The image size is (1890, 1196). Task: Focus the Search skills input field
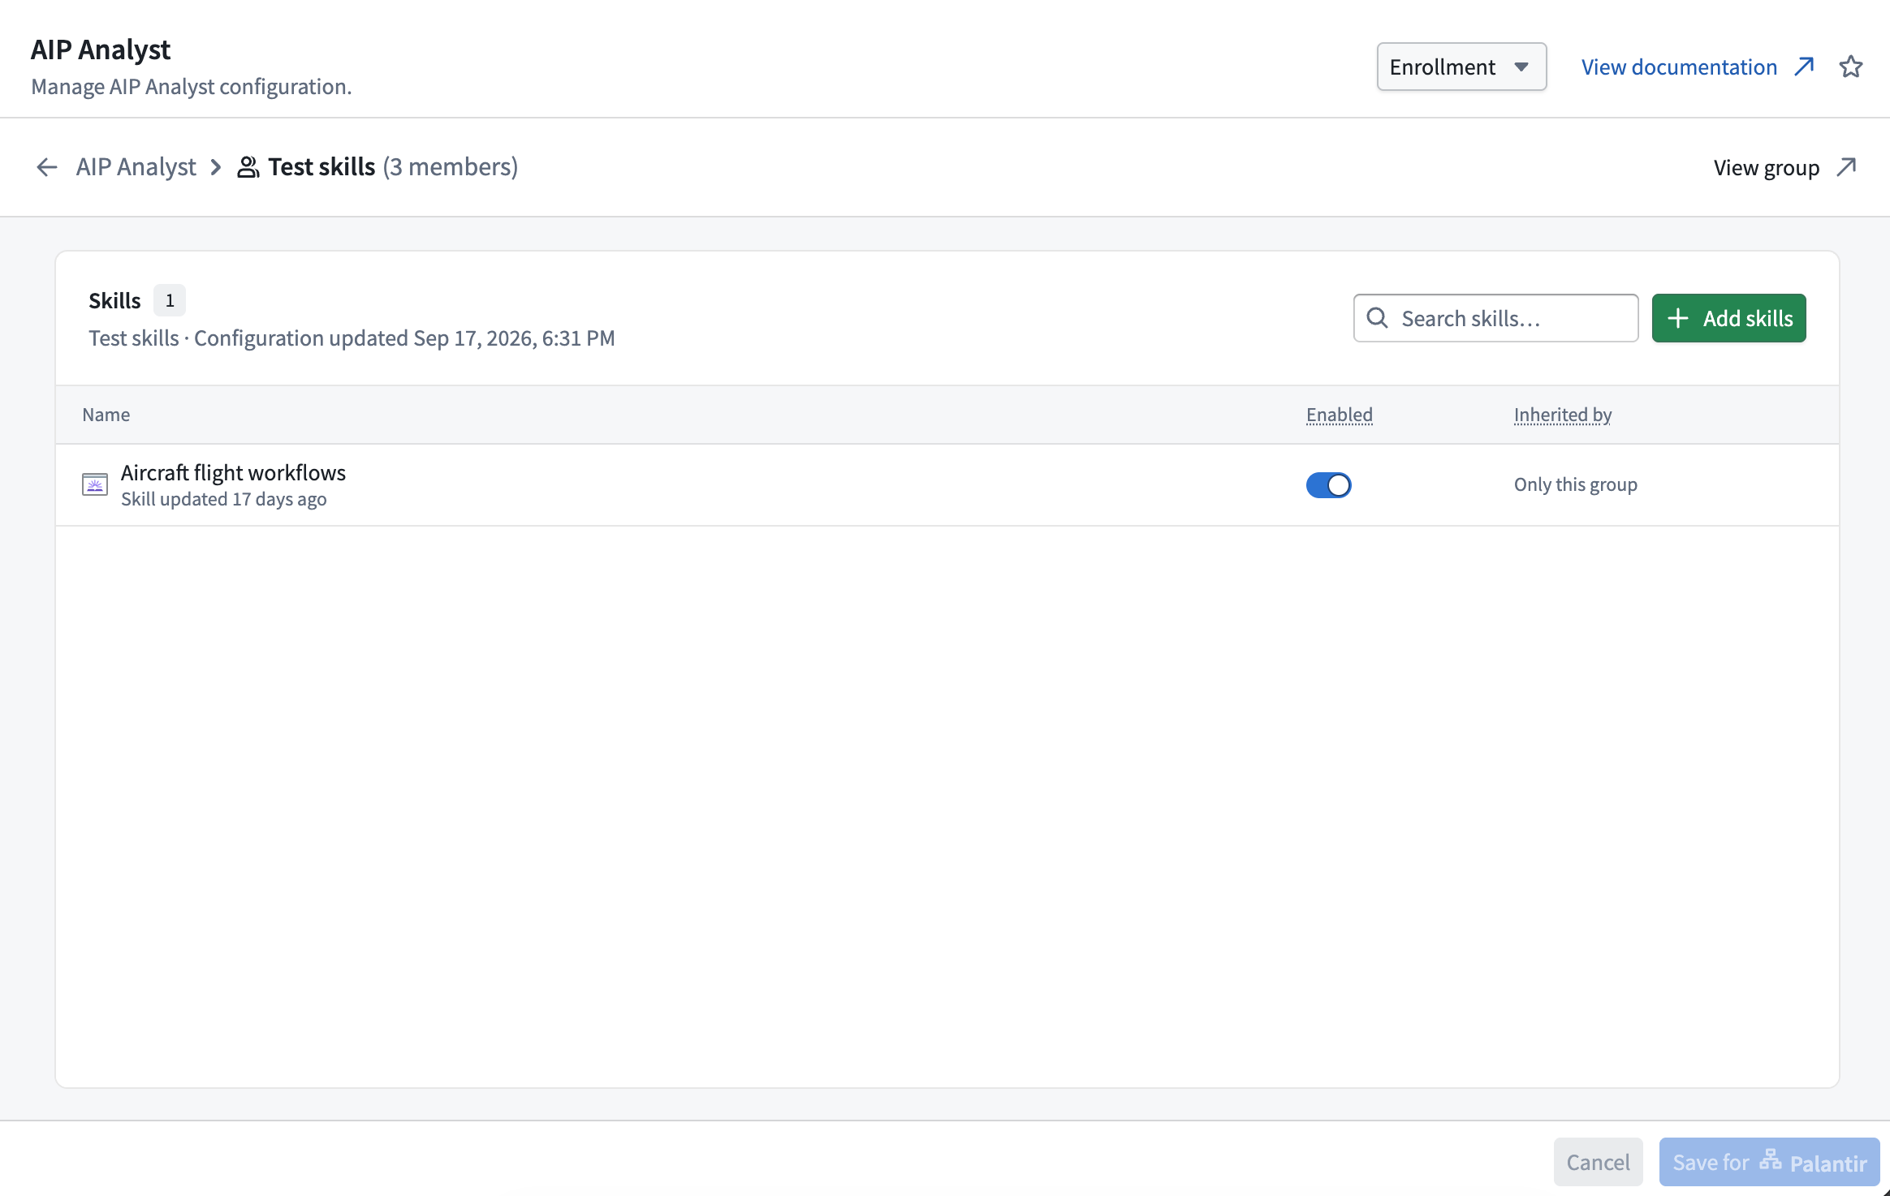pos(1496,318)
